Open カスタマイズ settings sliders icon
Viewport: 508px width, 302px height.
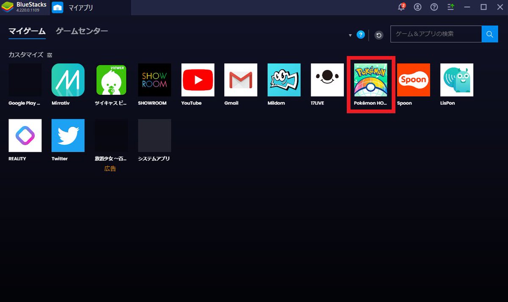(50, 55)
